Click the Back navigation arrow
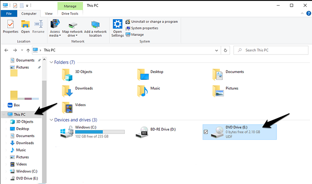The height and width of the screenshot is (184, 312). click(x=6, y=50)
